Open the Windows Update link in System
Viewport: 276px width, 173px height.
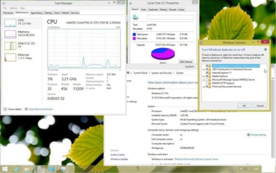pyautogui.click(x=119, y=159)
